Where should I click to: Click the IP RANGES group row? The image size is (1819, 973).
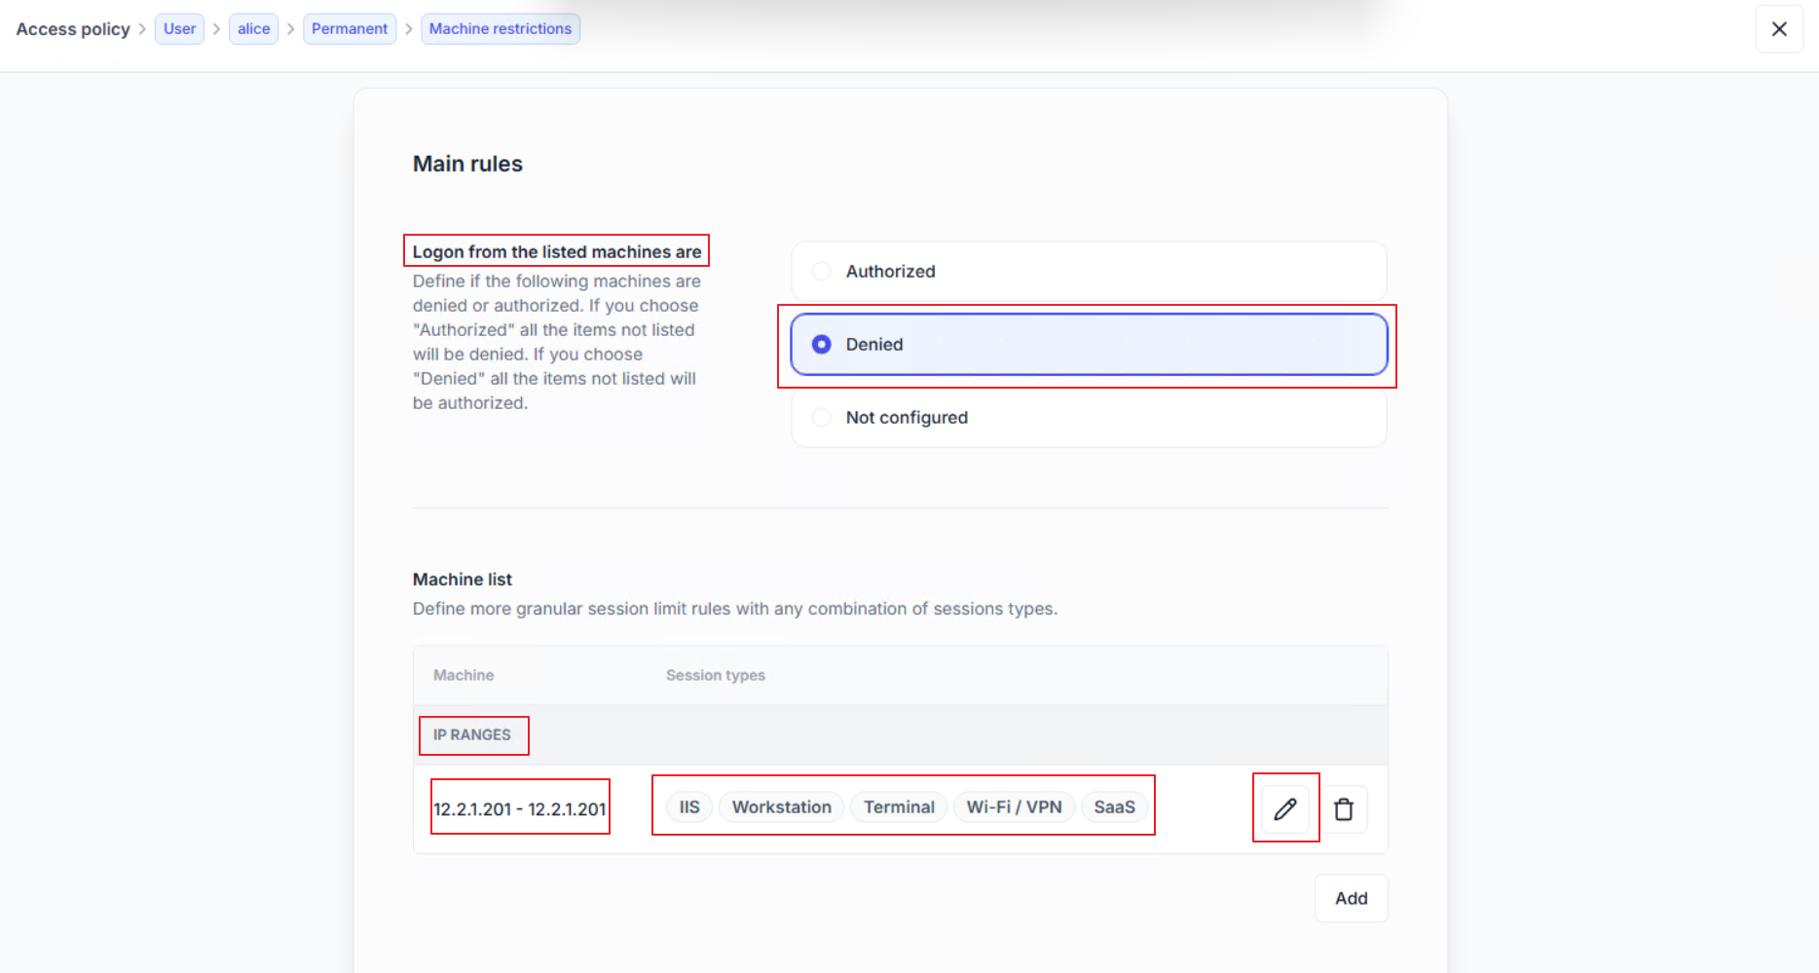click(472, 735)
